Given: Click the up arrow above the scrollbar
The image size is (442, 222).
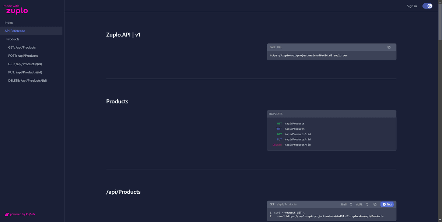Looking at the screenshot, I should pyautogui.click(x=439, y=3).
